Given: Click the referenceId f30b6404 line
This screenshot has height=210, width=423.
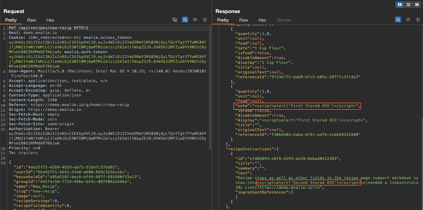Looking at the screenshot, I should pyautogui.click(x=298, y=135).
